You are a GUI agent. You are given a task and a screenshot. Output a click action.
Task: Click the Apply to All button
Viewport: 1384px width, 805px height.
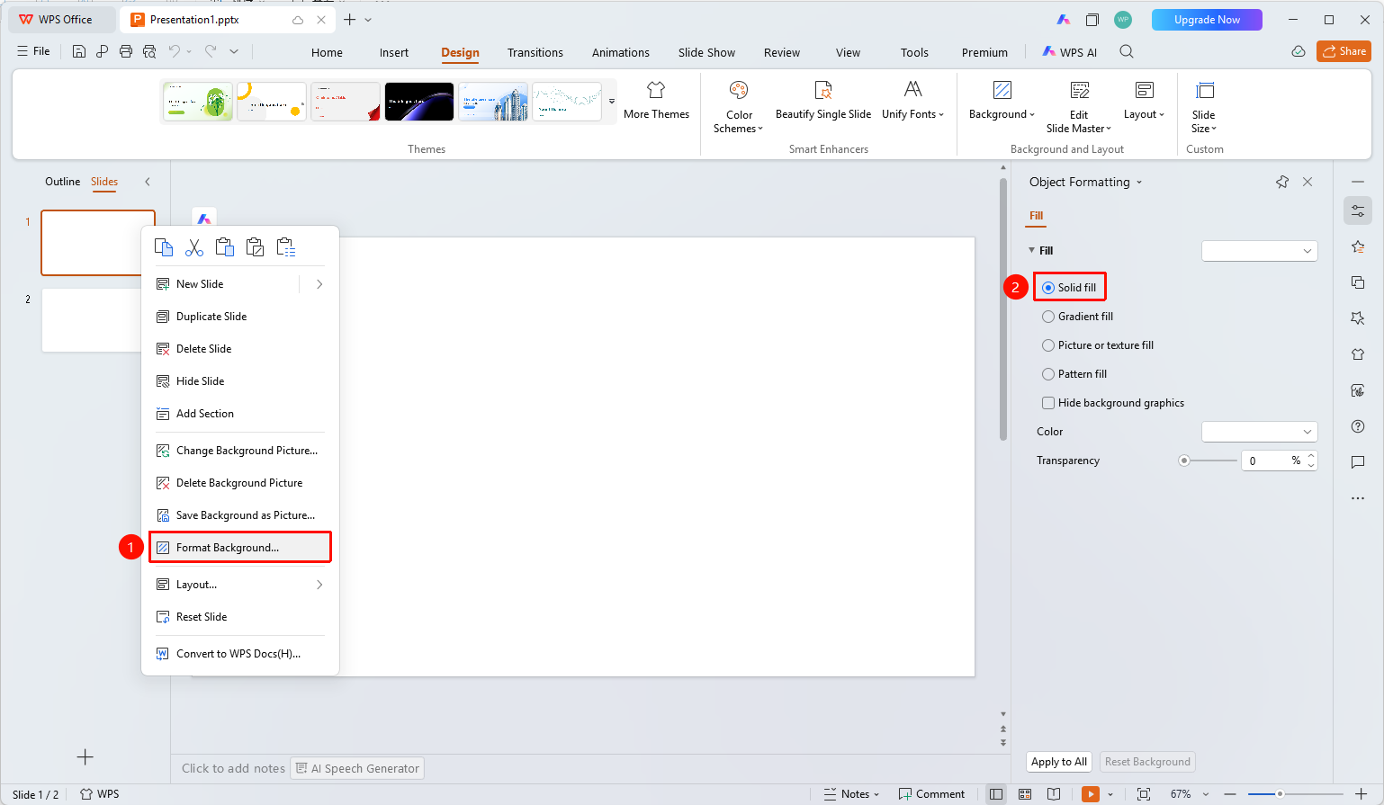click(x=1059, y=762)
